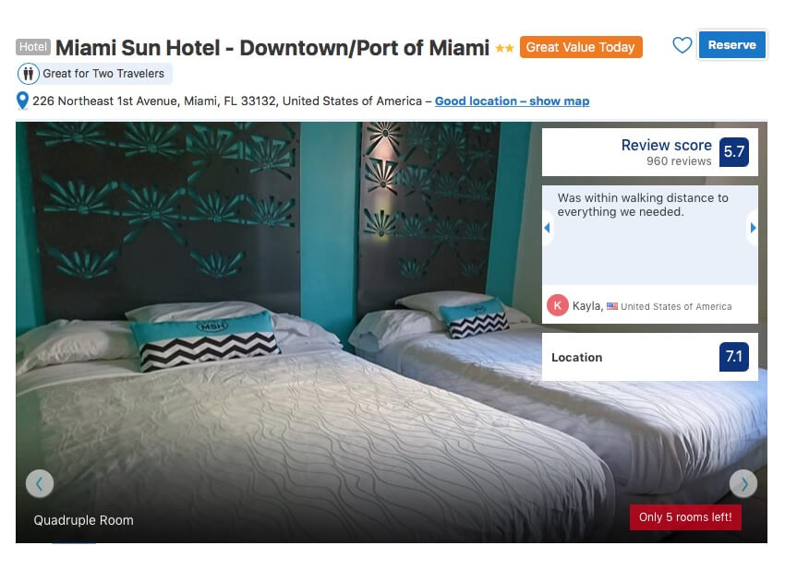
Task: Click the Reserve button
Action: point(732,45)
